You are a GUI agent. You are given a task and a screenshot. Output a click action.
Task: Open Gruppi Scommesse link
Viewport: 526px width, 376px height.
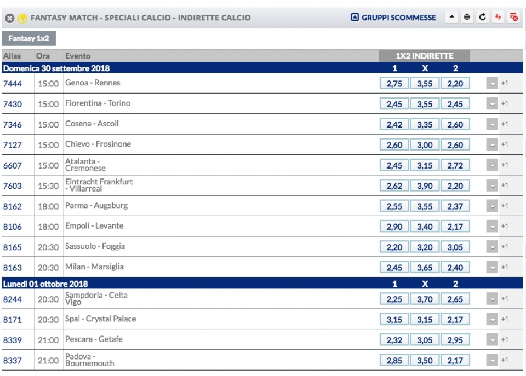point(398,18)
